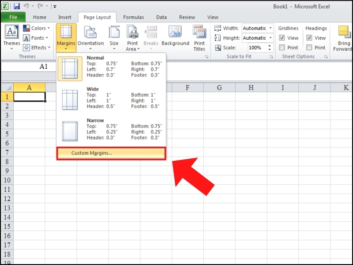Click the Print Area icon
353x265 pixels.
pos(132,32)
